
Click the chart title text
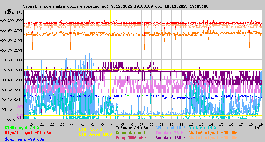point(116,6)
